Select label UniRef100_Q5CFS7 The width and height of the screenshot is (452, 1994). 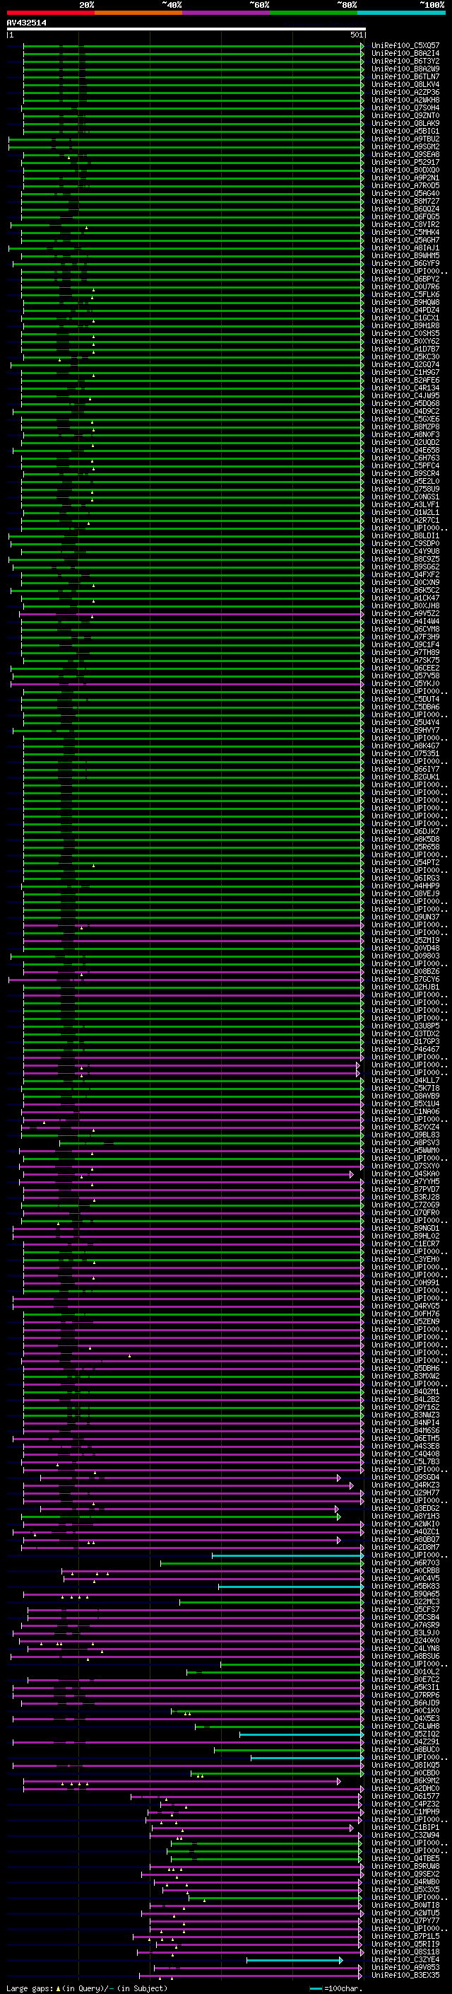[x=405, y=1609]
